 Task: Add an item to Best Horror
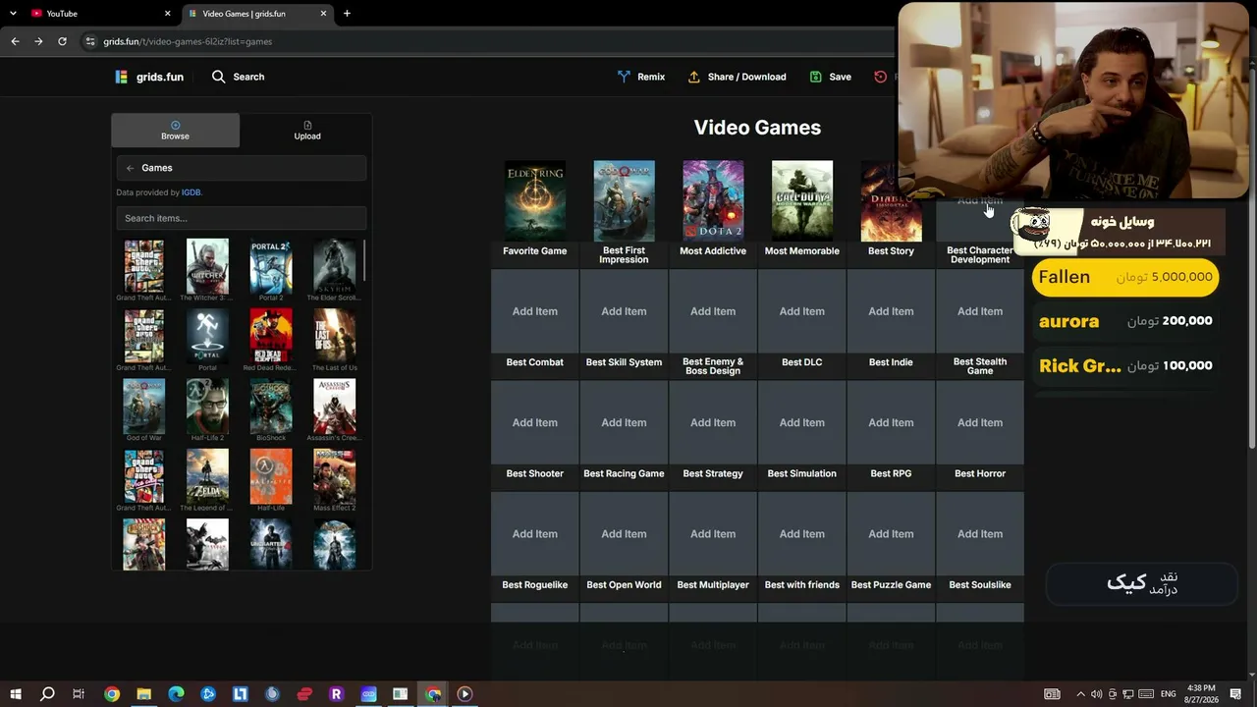coord(980,422)
